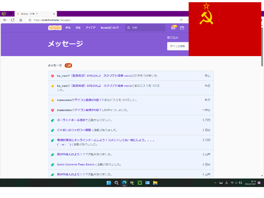
Task: Open the network icon in system tray
Action: click(x=232, y=183)
